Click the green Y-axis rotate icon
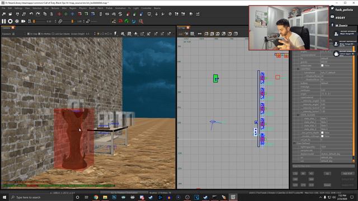 [x=86, y=14]
